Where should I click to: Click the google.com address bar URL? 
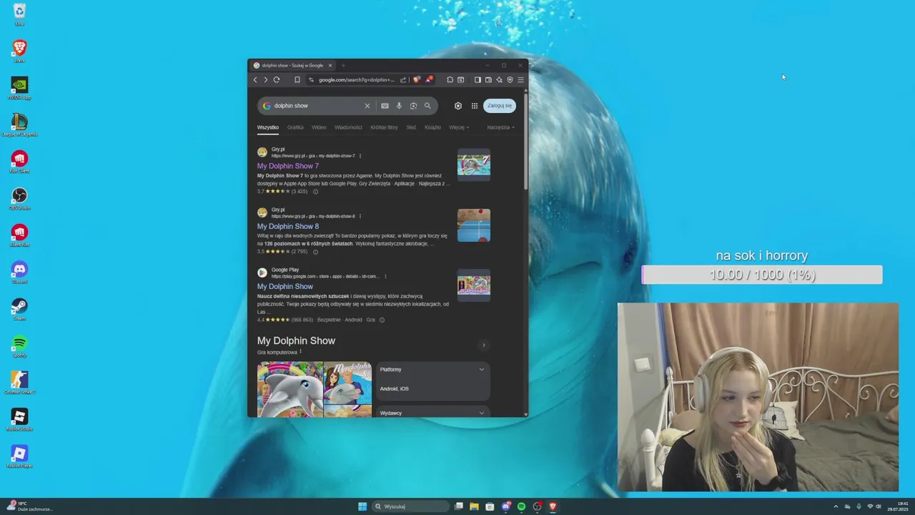point(356,79)
